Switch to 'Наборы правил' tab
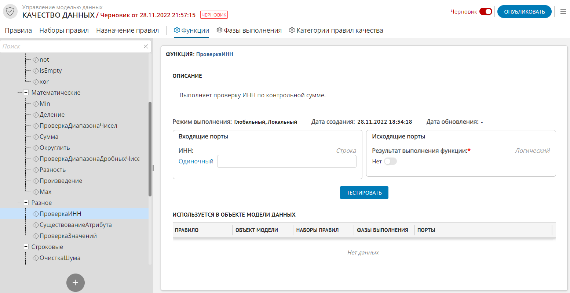The image size is (570, 293). pyautogui.click(x=64, y=30)
